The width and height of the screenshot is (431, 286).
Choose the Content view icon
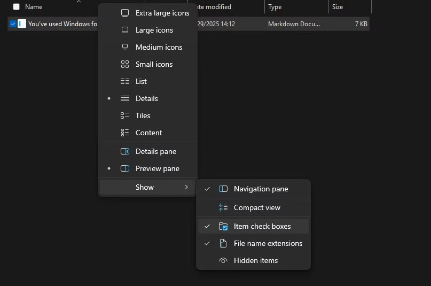coord(125,133)
